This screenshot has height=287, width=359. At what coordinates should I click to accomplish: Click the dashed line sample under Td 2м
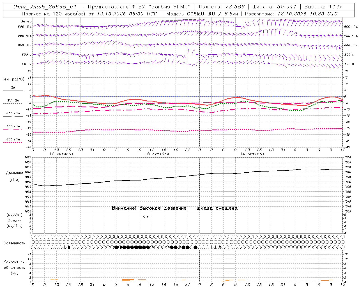click(x=13, y=104)
